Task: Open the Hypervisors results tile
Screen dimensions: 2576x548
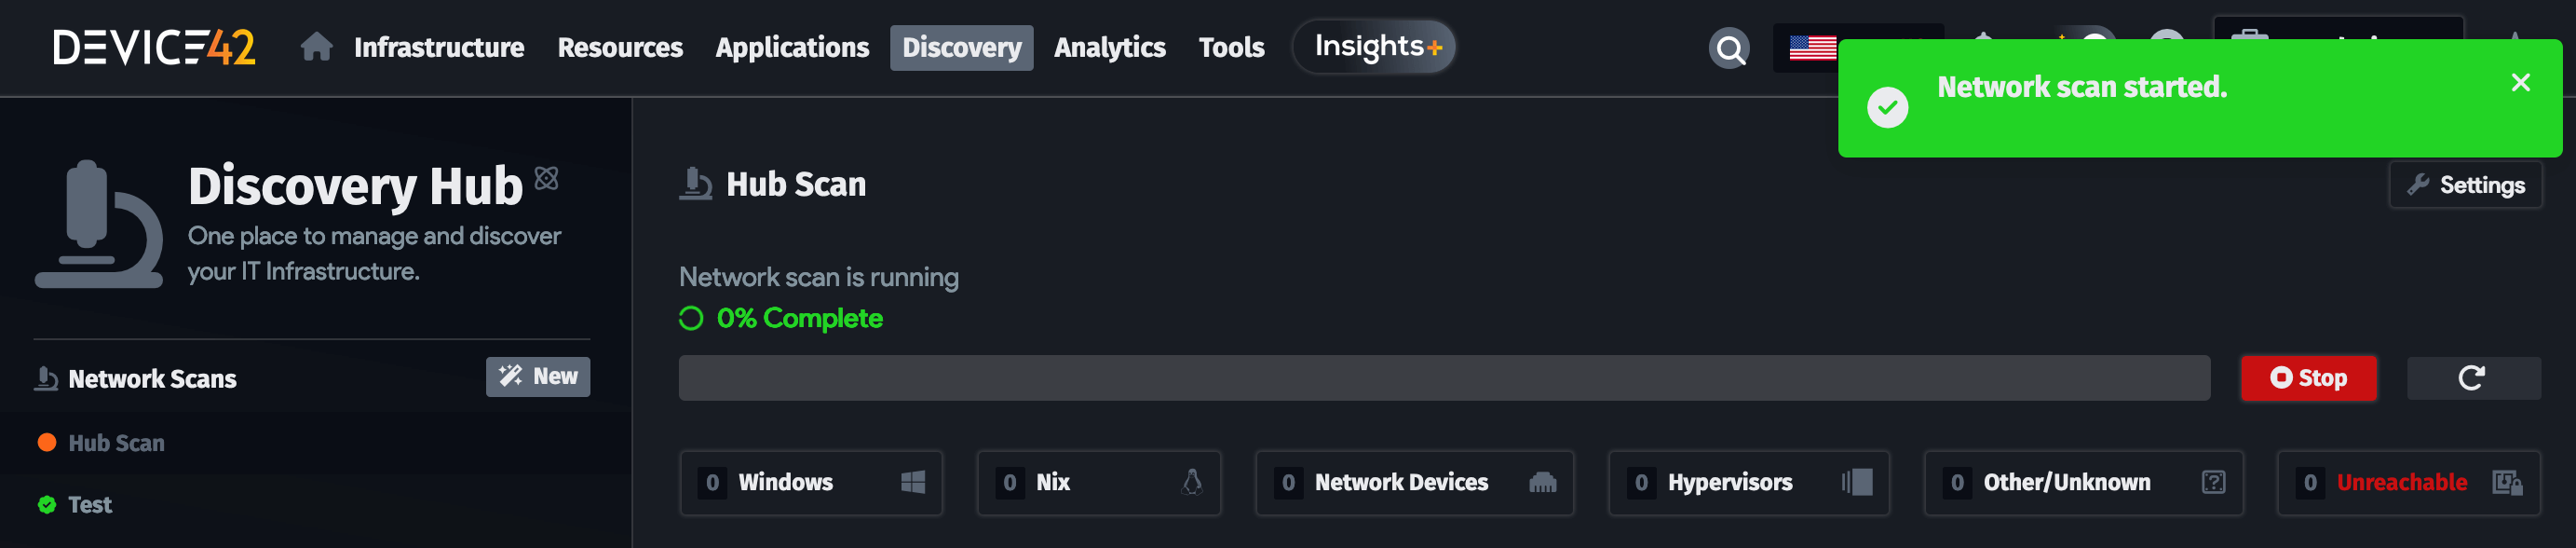Action: (1748, 483)
